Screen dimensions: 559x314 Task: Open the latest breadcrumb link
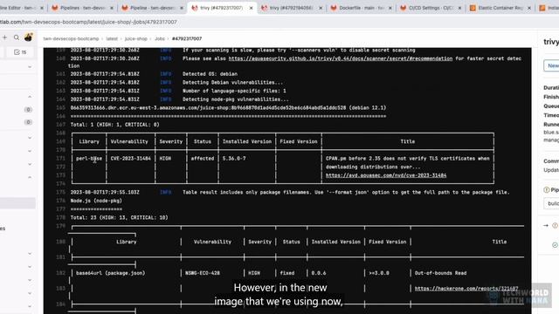(x=112, y=38)
